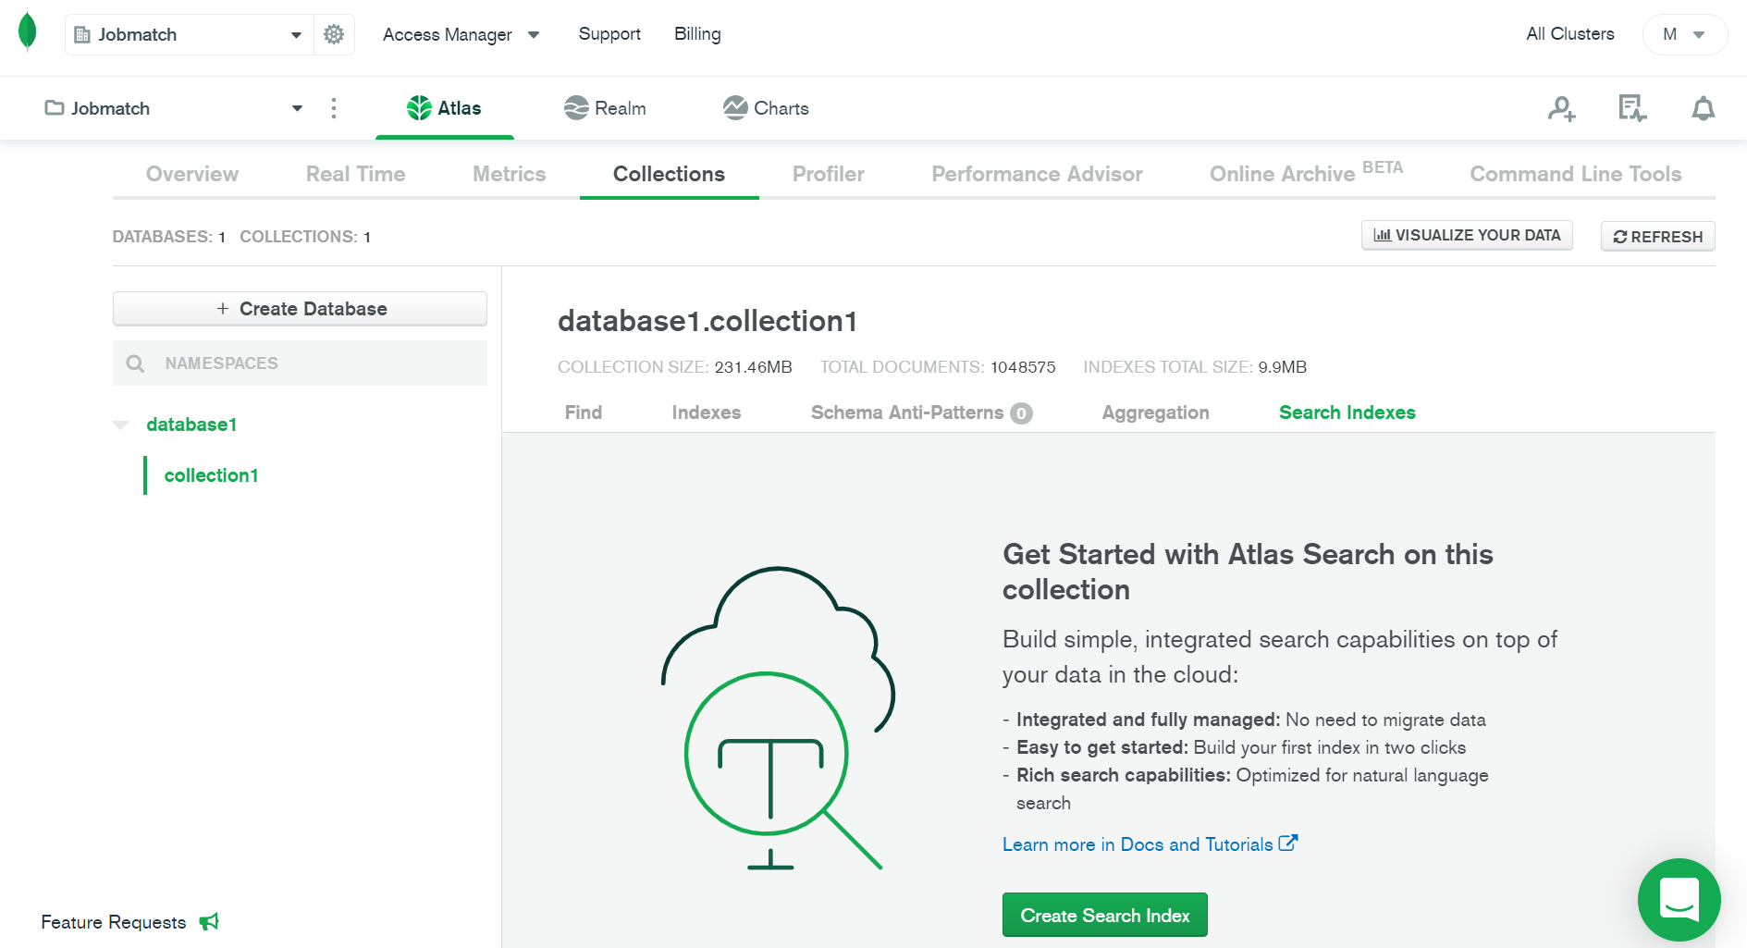Click the collection size value 231.46MB
This screenshot has height=948, width=1747.
[753, 367]
